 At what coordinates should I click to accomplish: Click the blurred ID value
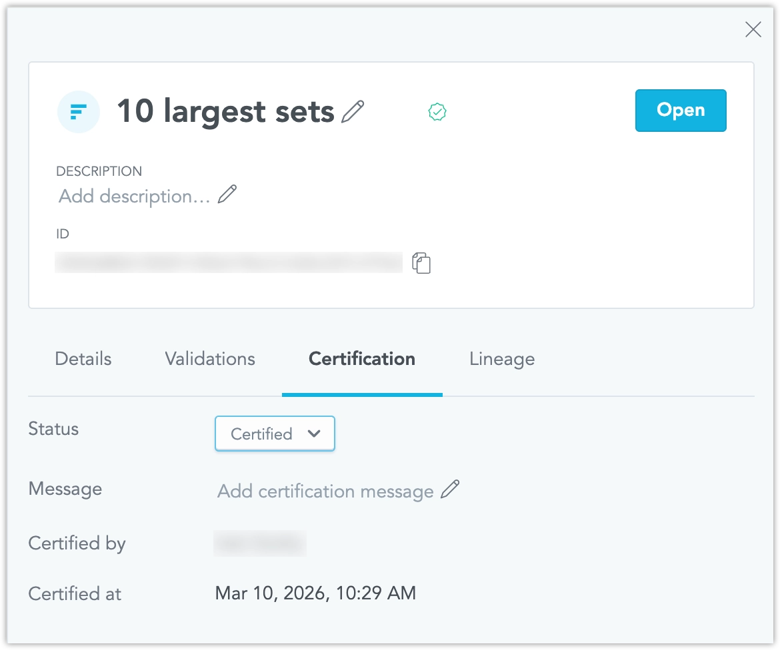229,262
